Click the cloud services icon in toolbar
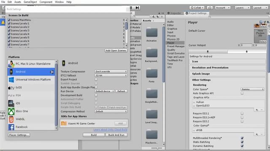The width and height of the screenshot is (270, 151). (210, 8)
